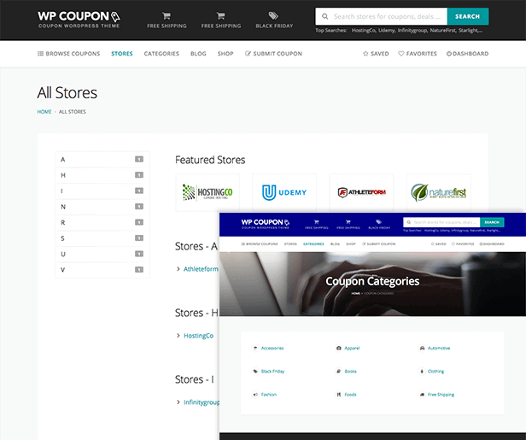Viewport: 526px width, 440px height.
Task: Open the Fashion category link
Action: [269, 395]
